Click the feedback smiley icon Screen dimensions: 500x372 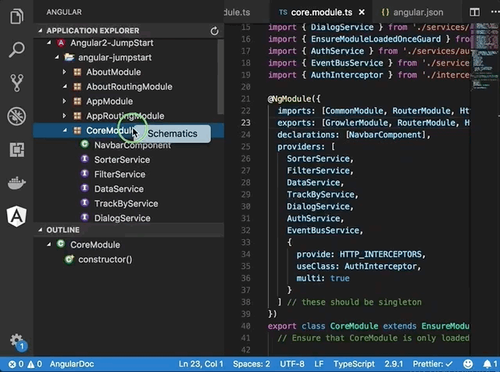pos(468,364)
